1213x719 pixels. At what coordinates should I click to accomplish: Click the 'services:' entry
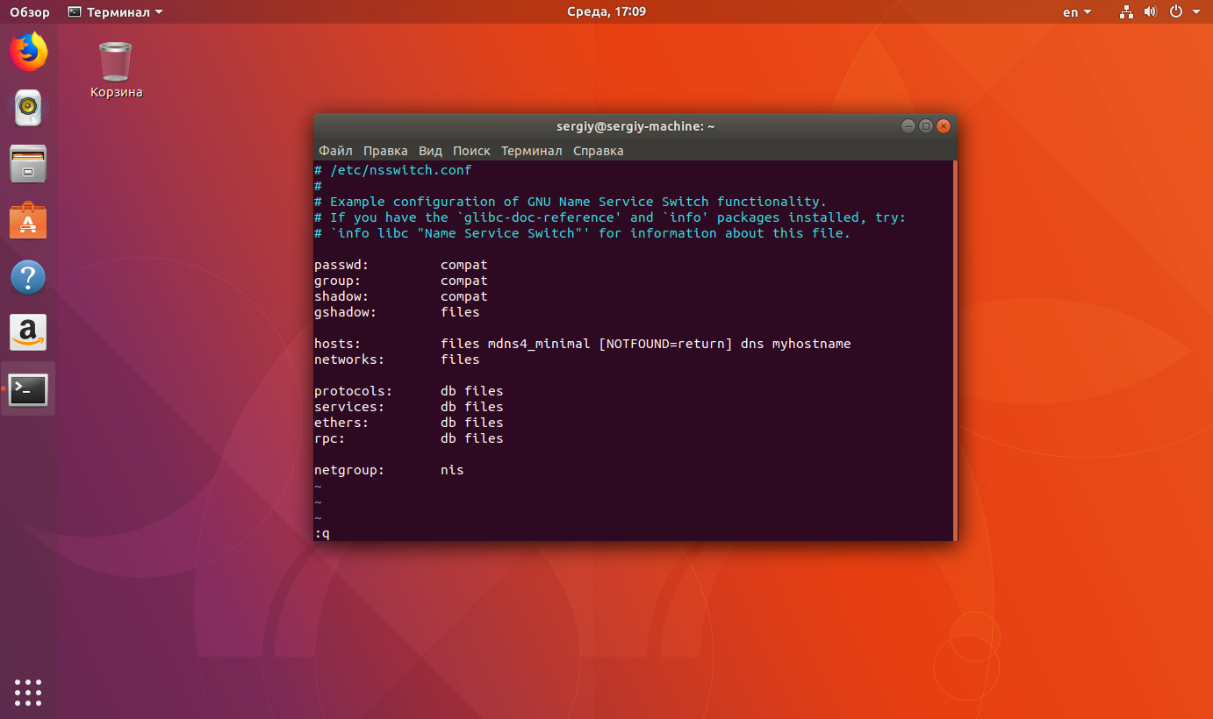[x=349, y=407]
